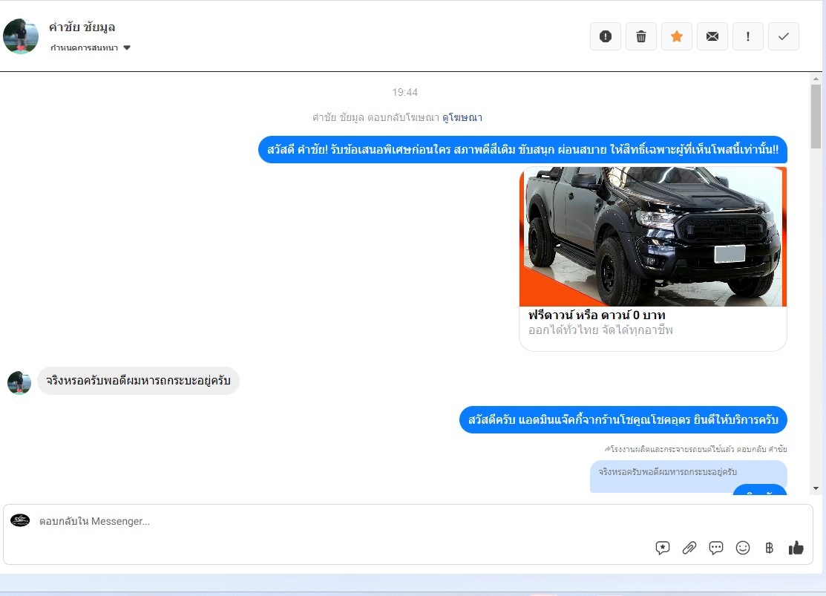Attach a file with paperclip icon
Screen dimensions: 826x596
(x=689, y=548)
